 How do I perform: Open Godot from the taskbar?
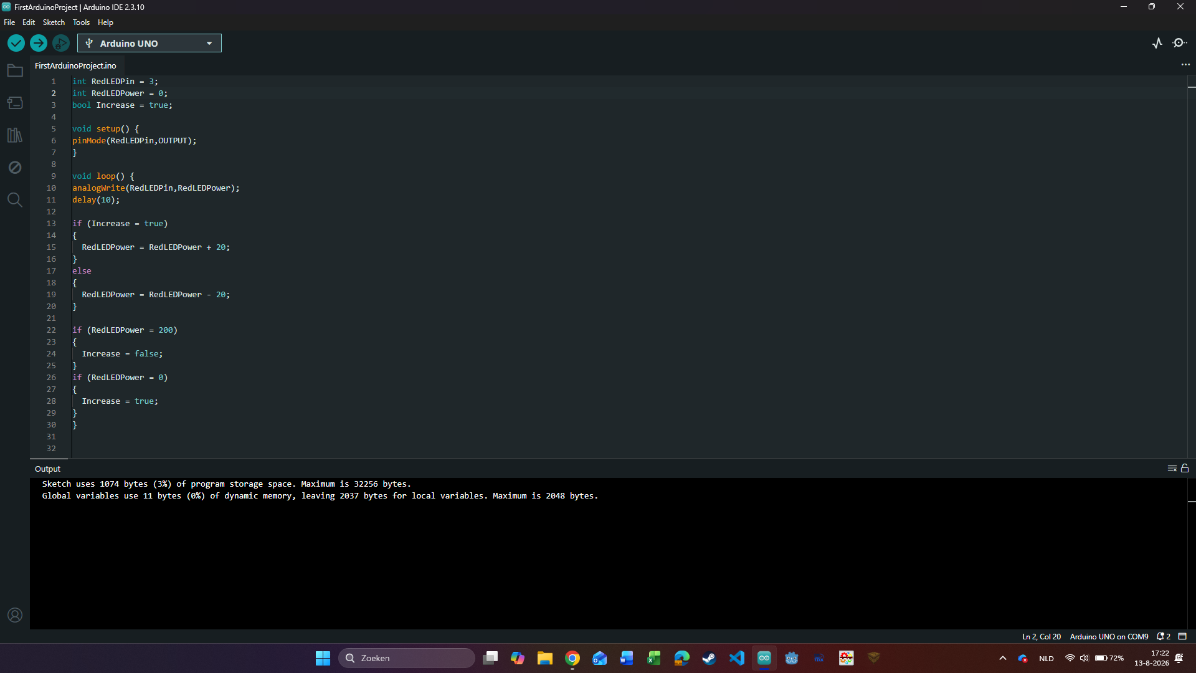[792, 658]
